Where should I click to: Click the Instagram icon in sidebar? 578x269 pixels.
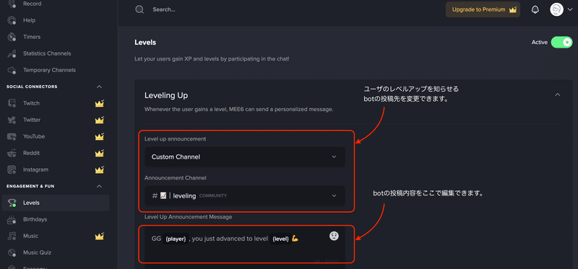tap(12, 169)
